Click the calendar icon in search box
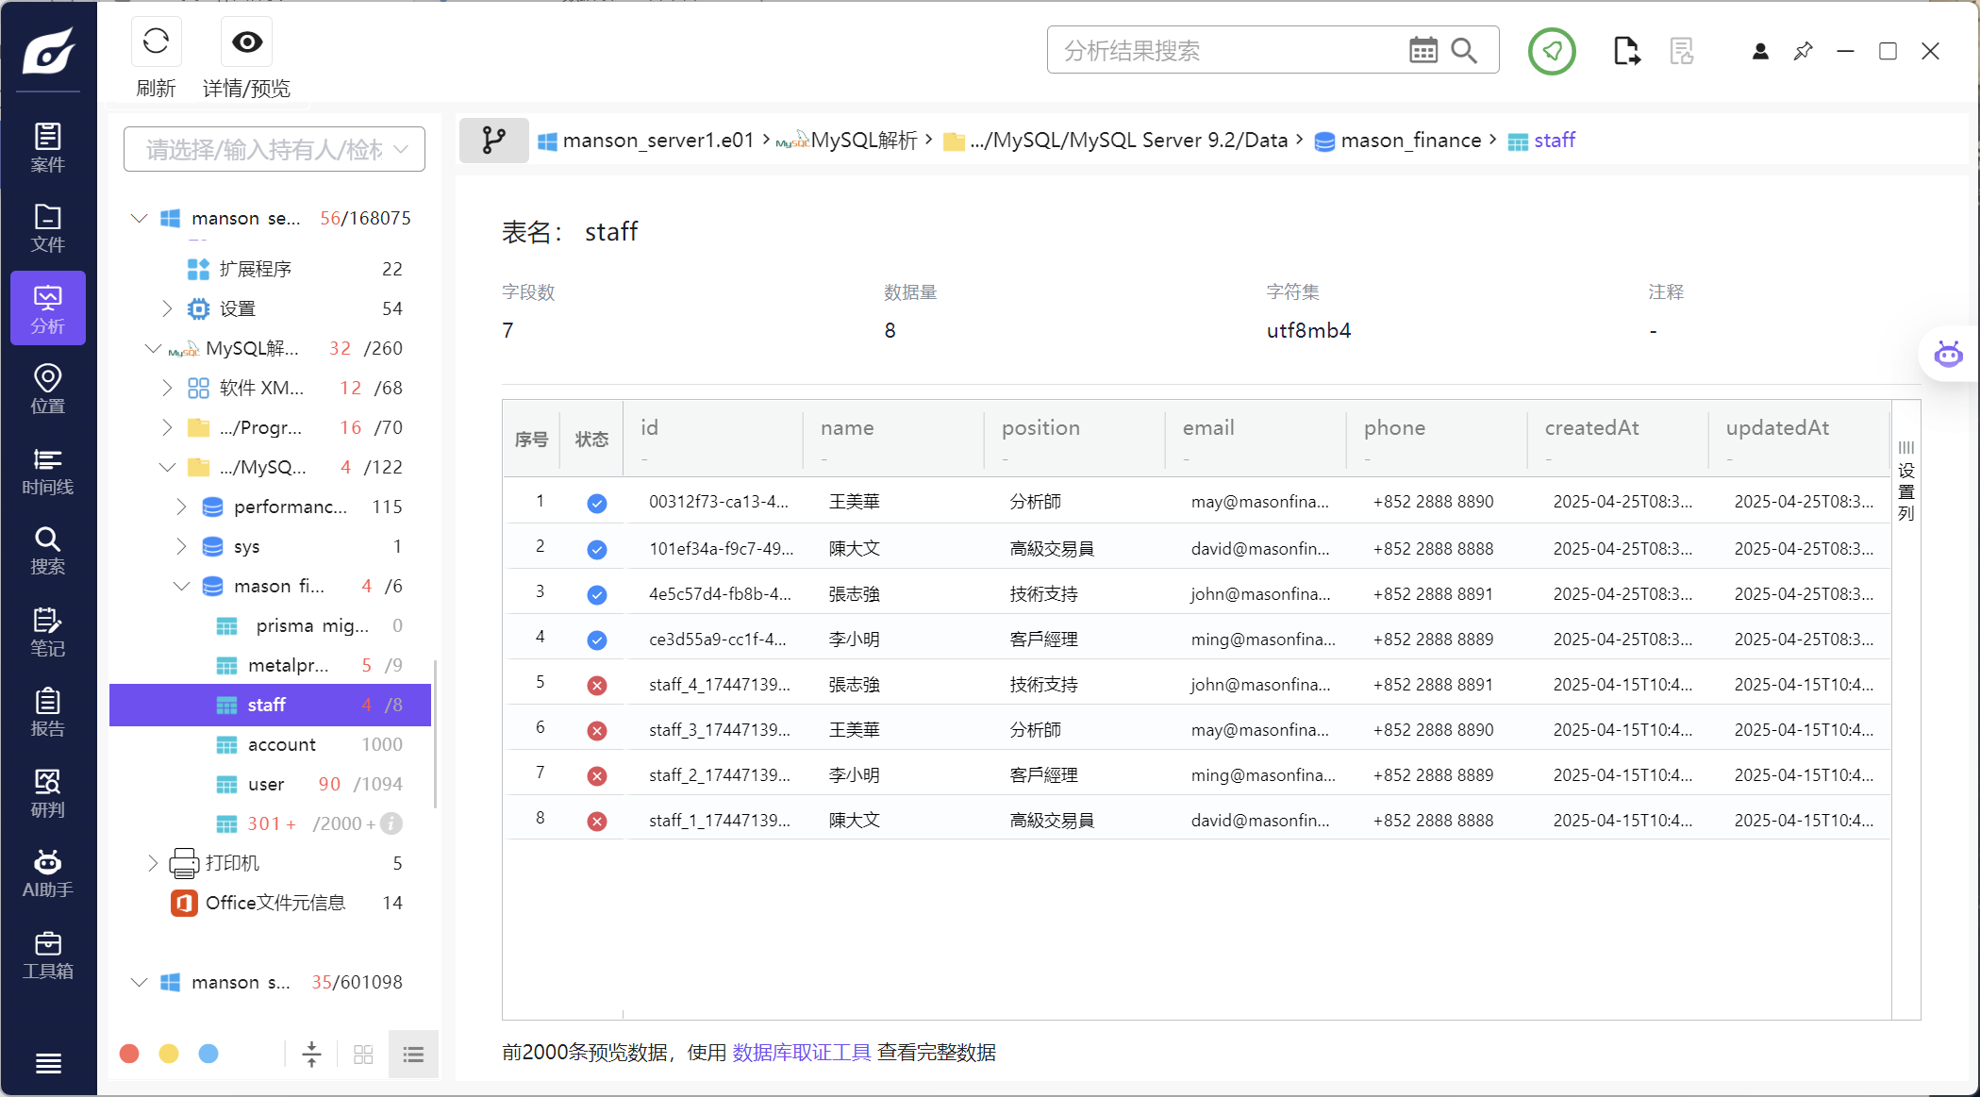 (x=1423, y=50)
